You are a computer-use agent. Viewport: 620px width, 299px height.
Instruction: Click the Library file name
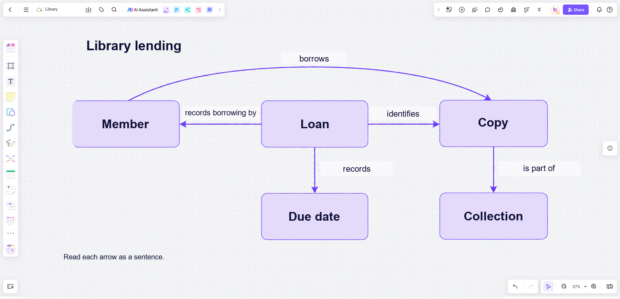51,9
